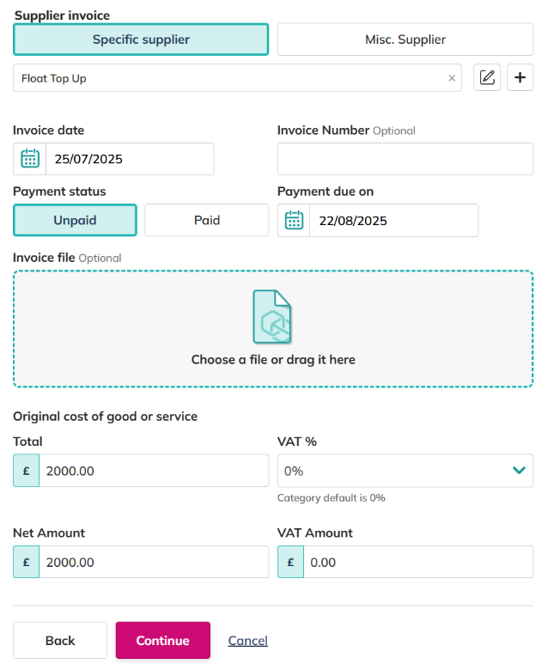Clear the Float Top Up supplier selection
Viewport: 554px width, 664px height.
pos(452,78)
